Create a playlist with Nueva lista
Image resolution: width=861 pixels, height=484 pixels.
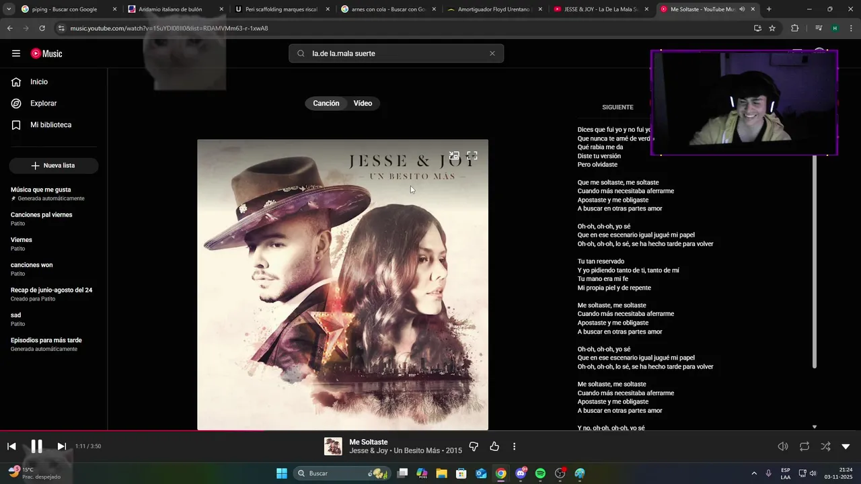coord(54,165)
